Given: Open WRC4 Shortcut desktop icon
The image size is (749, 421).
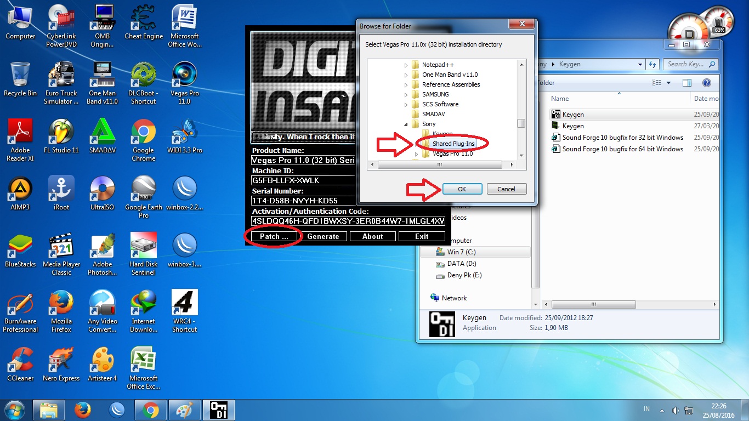Looking at the screenshot, I should point(185,311).
